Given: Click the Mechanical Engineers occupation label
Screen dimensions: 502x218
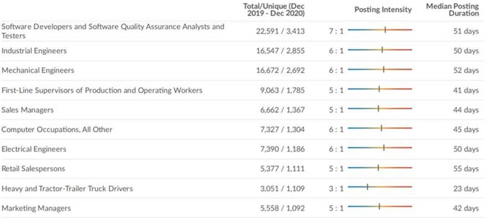Looking at the screenshot, I should click(38, 70).
